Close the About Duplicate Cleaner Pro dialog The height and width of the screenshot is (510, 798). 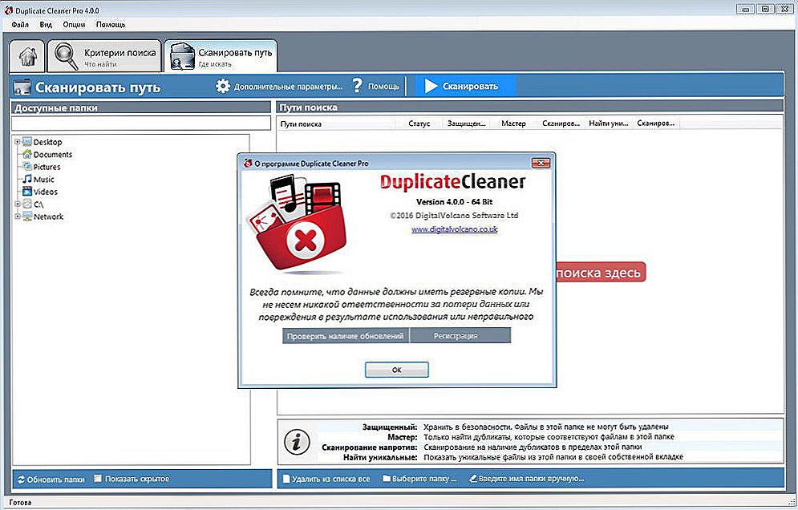[x=541, y=163]
